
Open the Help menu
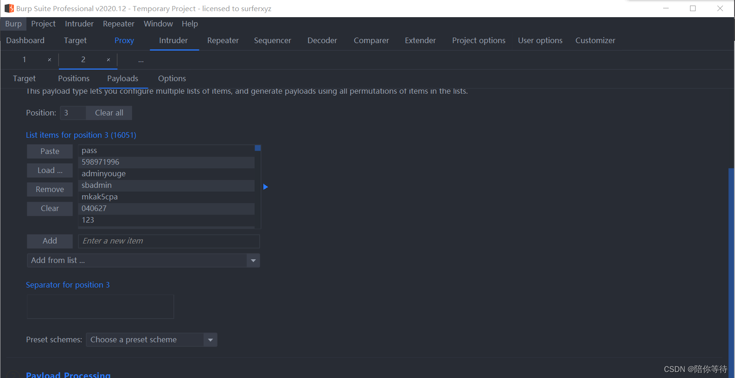coord(190,24)
